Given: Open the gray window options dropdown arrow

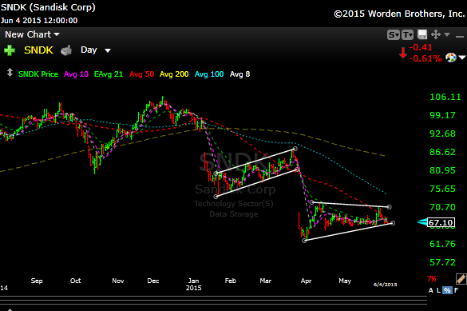Looking at the screenshot, I should [447, 34].
